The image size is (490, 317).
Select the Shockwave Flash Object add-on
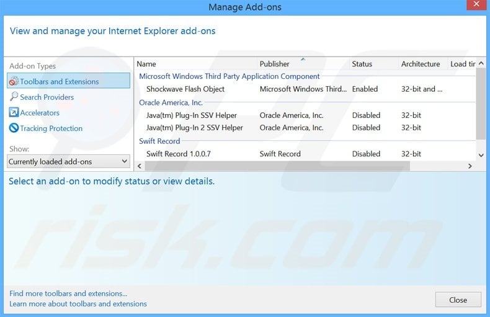click(x=185, y=89)
